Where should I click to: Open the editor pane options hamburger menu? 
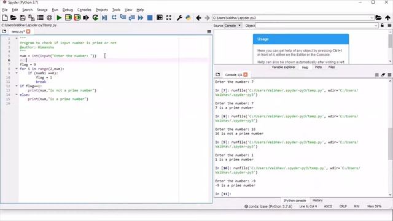pyautogui.click(x=209, y=32)
